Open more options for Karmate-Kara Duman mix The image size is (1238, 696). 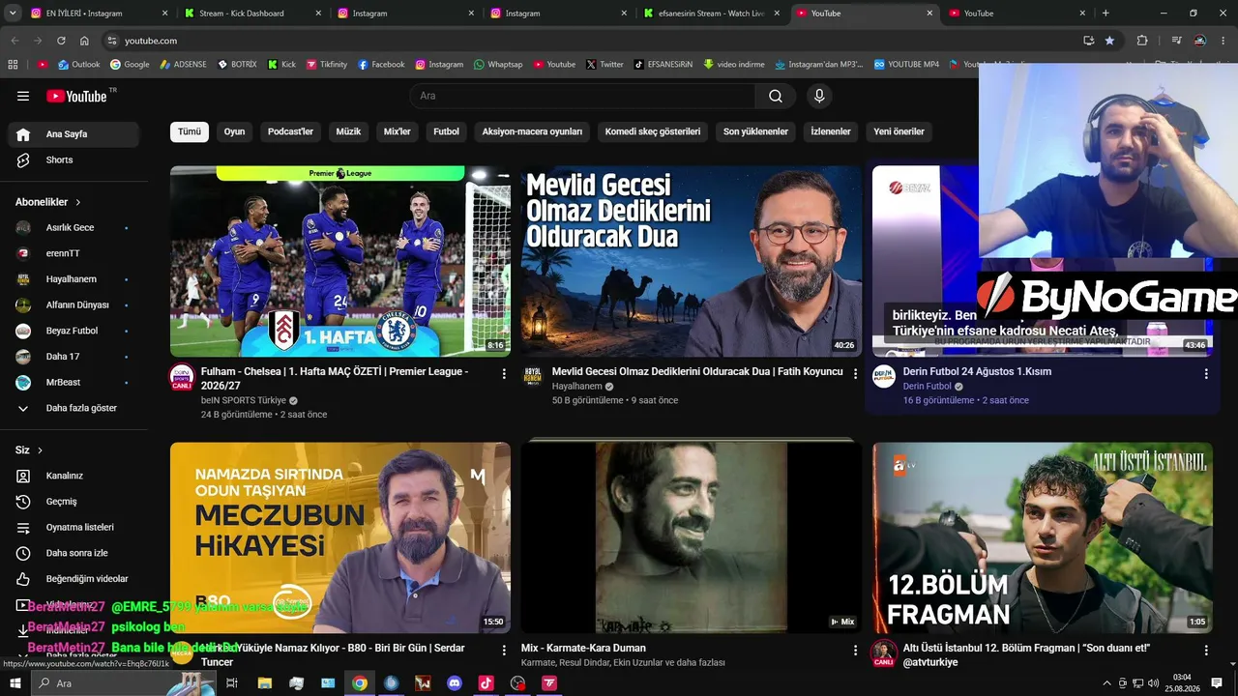tap(855, 650)
